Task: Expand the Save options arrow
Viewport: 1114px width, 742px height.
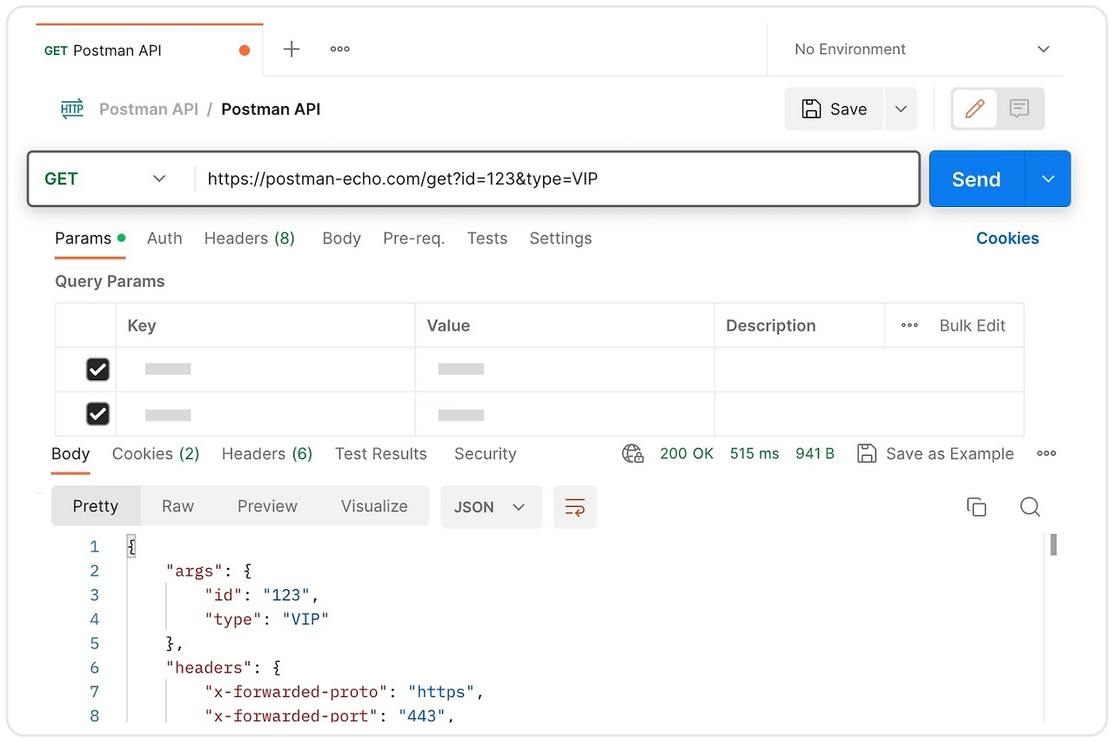Action: point(901,109)
